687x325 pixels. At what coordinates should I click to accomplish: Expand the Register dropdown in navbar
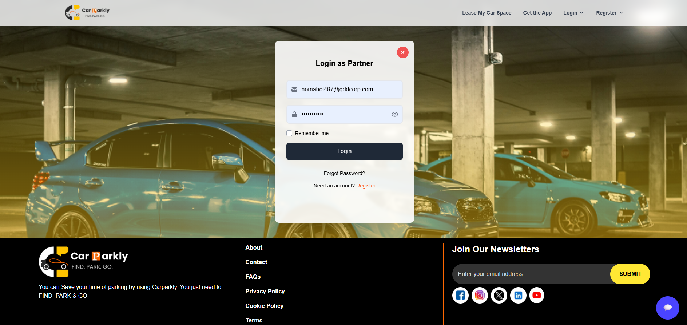pos(609,13)
